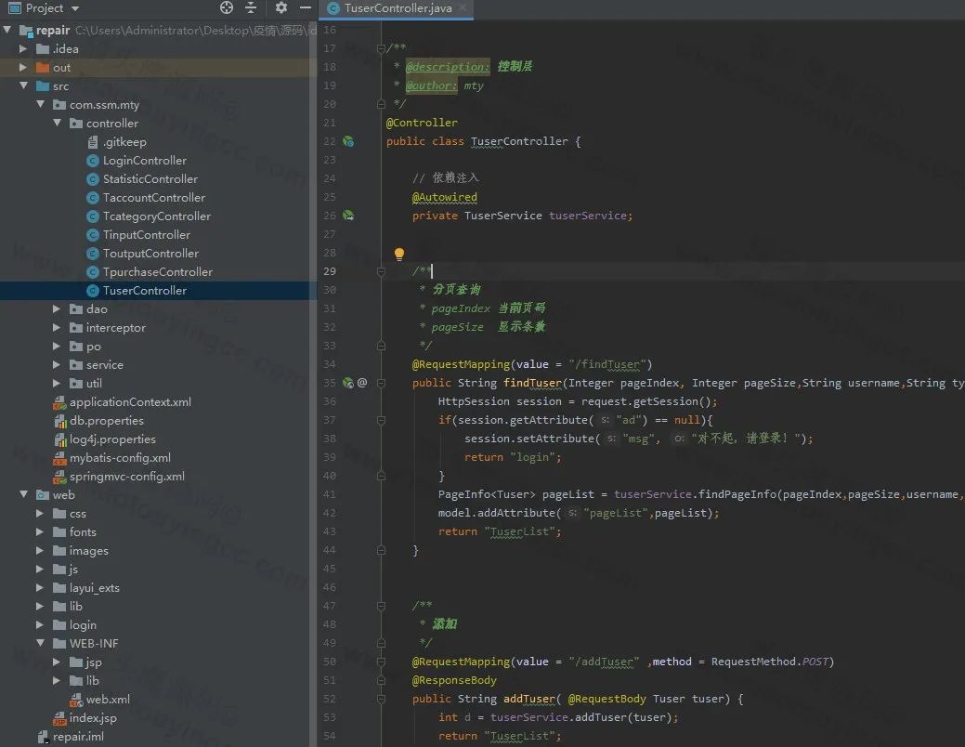Click line number 29 in the gutter
The height and width of the screenshot is (747, 965).
click(x=330, y=271)
